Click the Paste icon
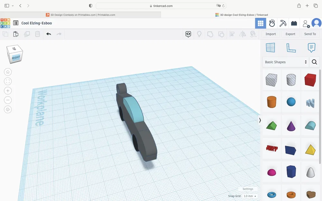This screenshot has width=322, height=201. click(15, 34)
